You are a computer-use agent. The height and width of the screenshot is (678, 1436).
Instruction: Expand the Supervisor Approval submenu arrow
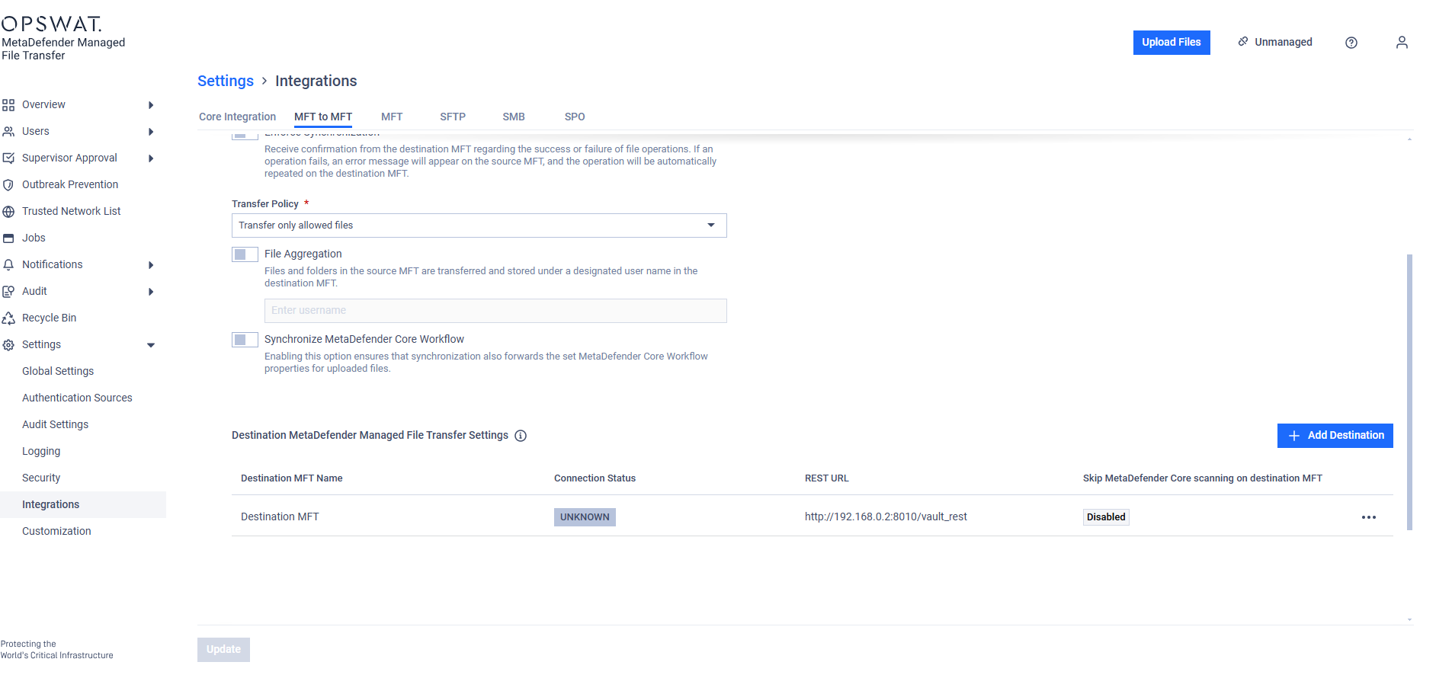tap(151, 158)
